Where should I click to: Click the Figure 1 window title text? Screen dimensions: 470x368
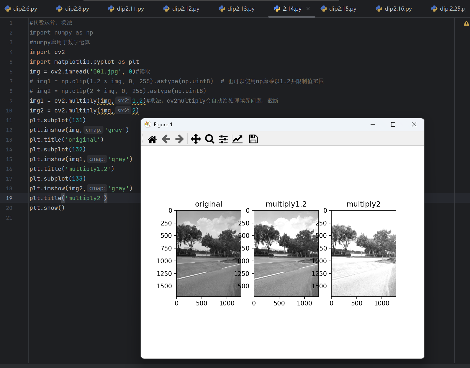point(163,125)
